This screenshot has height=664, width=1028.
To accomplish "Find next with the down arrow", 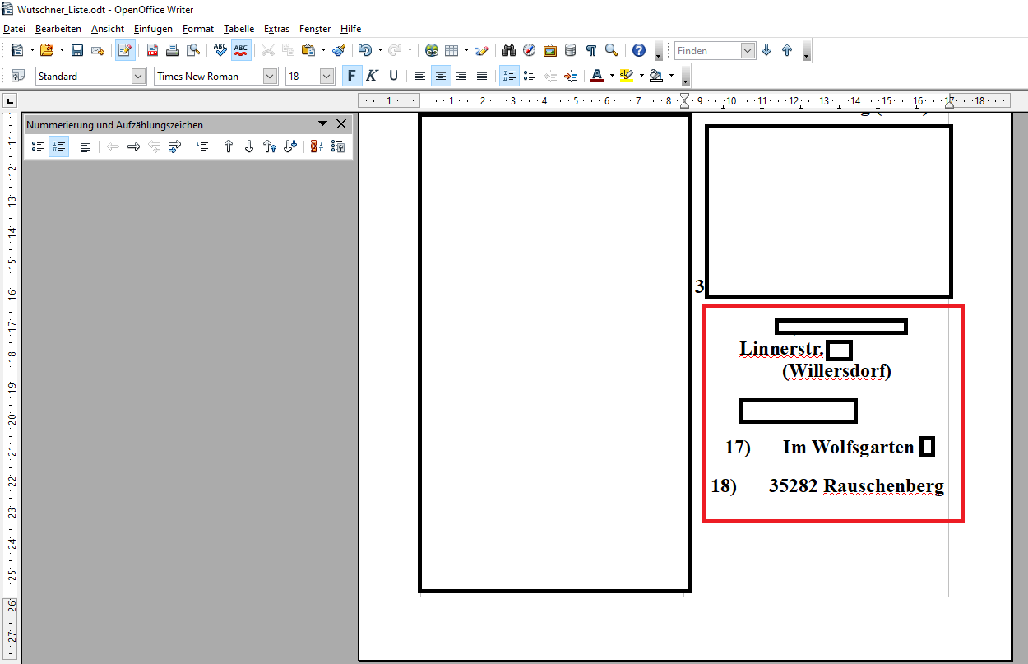I will click(767, 50).
